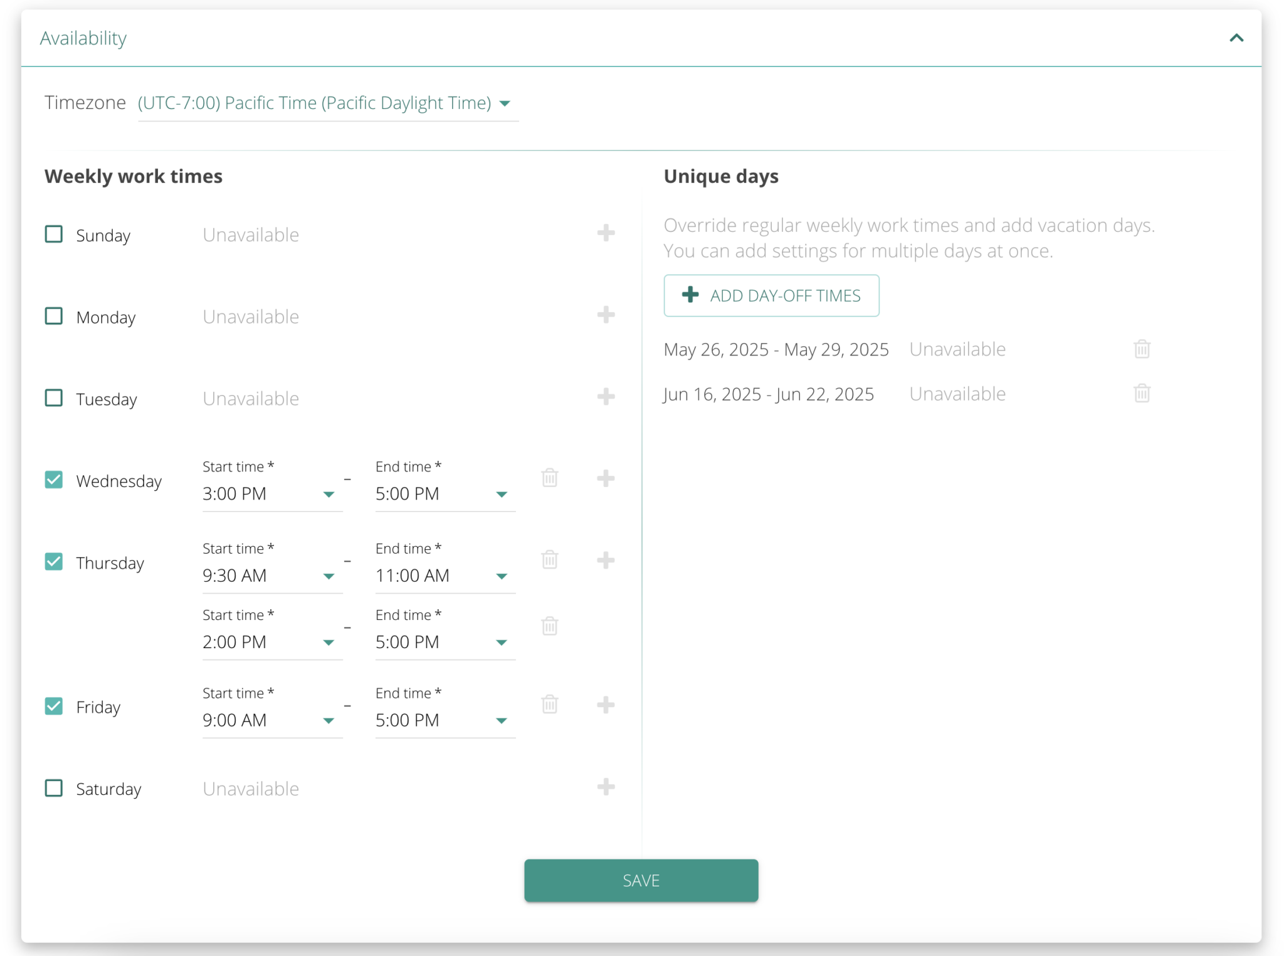Delete the May 26 - May 29 day-off entry
The width and height of the screenshot is (1284, 956).
[x=1142, y=349]
